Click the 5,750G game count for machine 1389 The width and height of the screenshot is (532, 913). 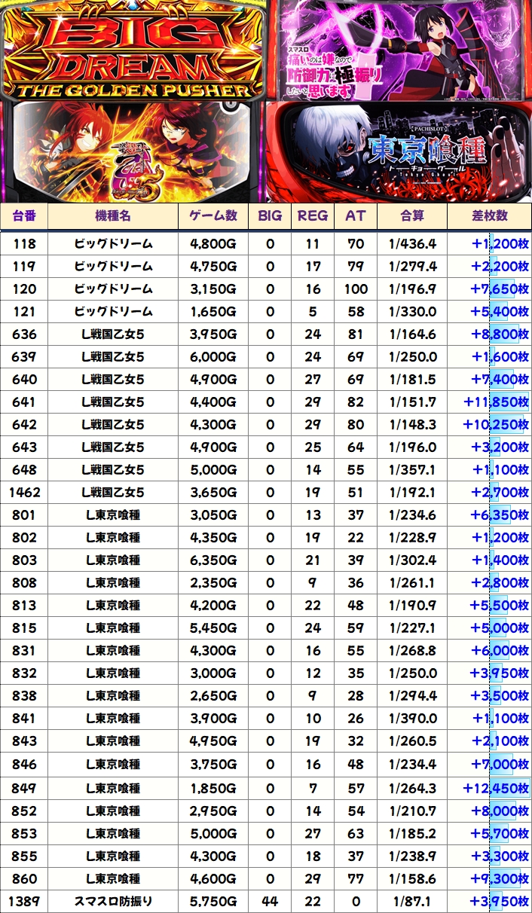pyautogui.click(x=213, y=902)
